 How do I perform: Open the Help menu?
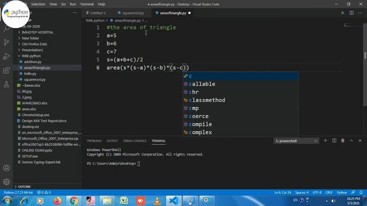[x=101, y=4]
